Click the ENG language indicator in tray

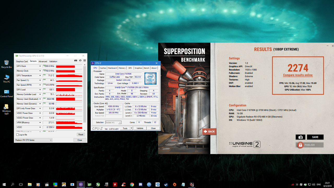click(x=318, y=184)
